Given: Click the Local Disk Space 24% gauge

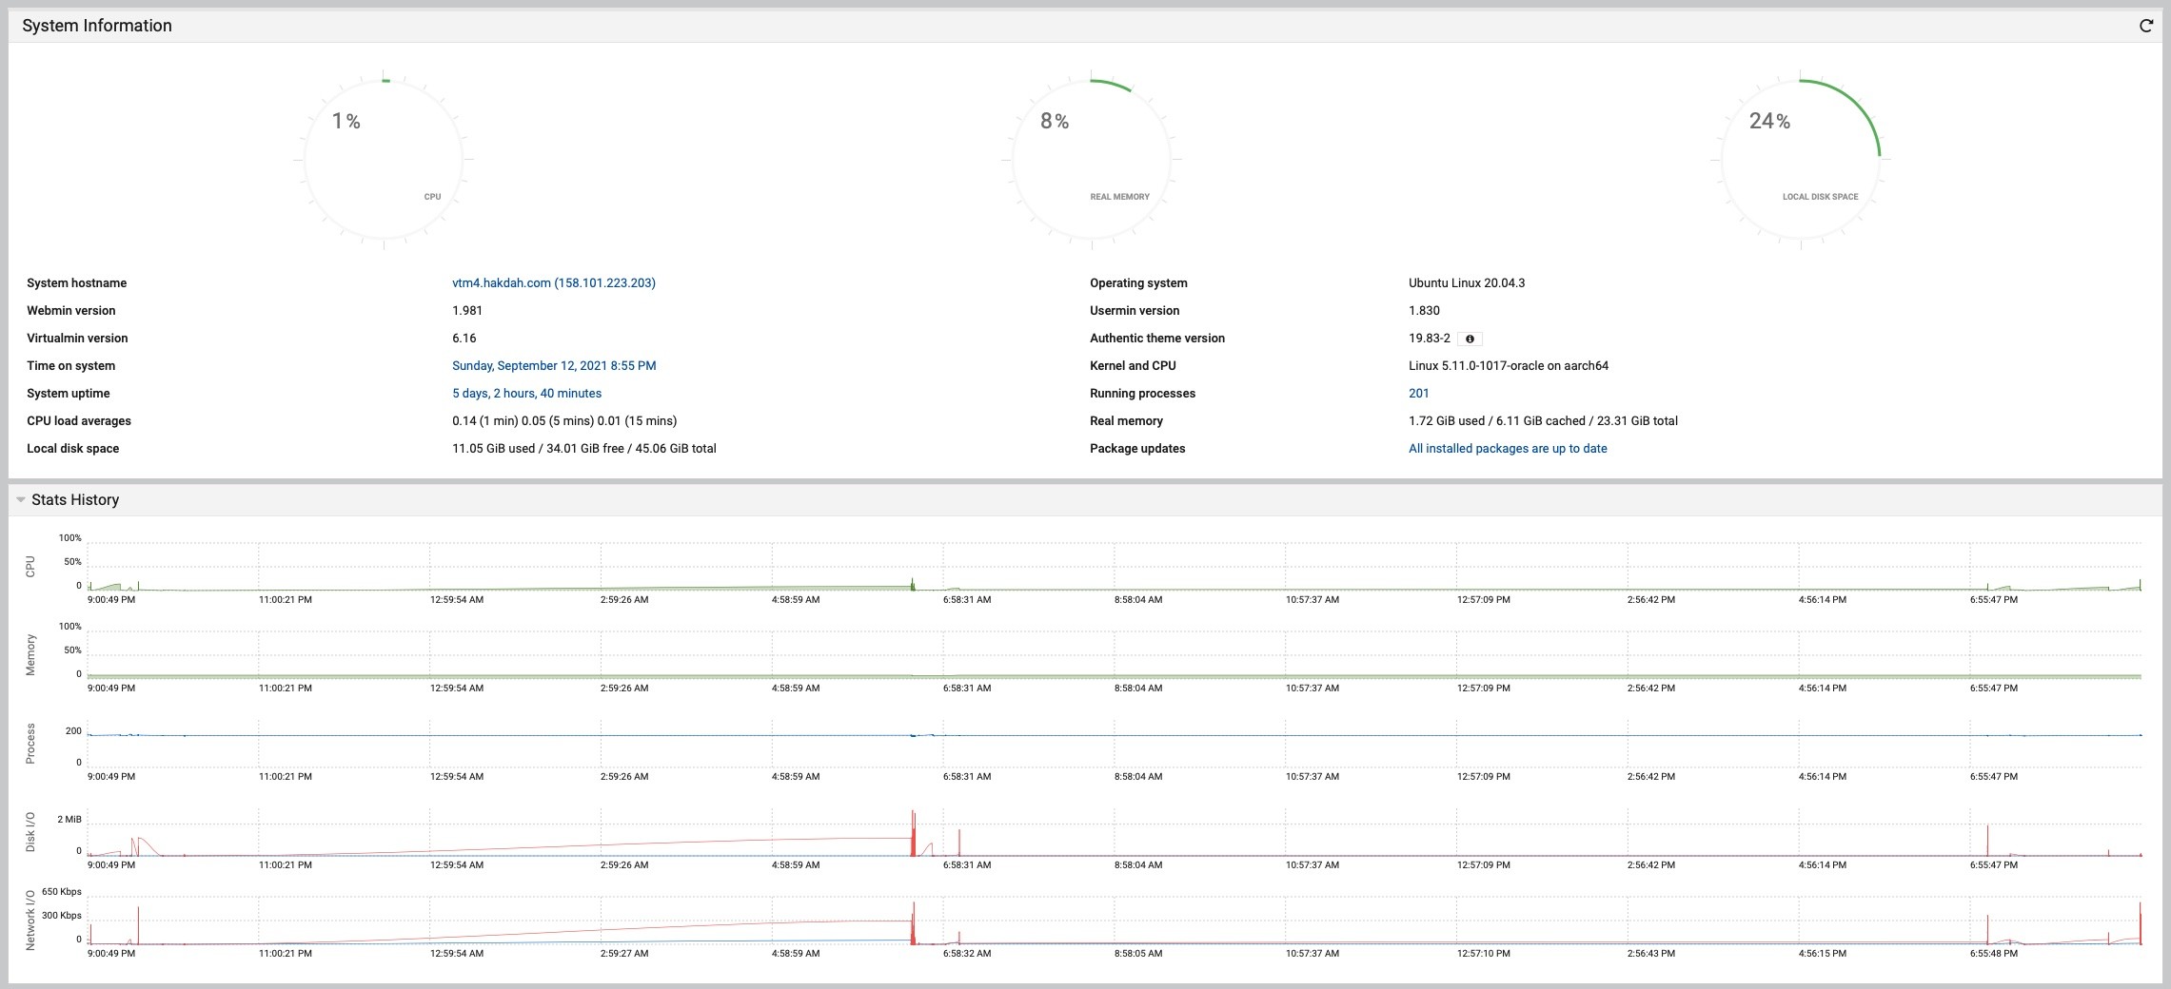Looking at the screenshot, I should pos(1800,160).
